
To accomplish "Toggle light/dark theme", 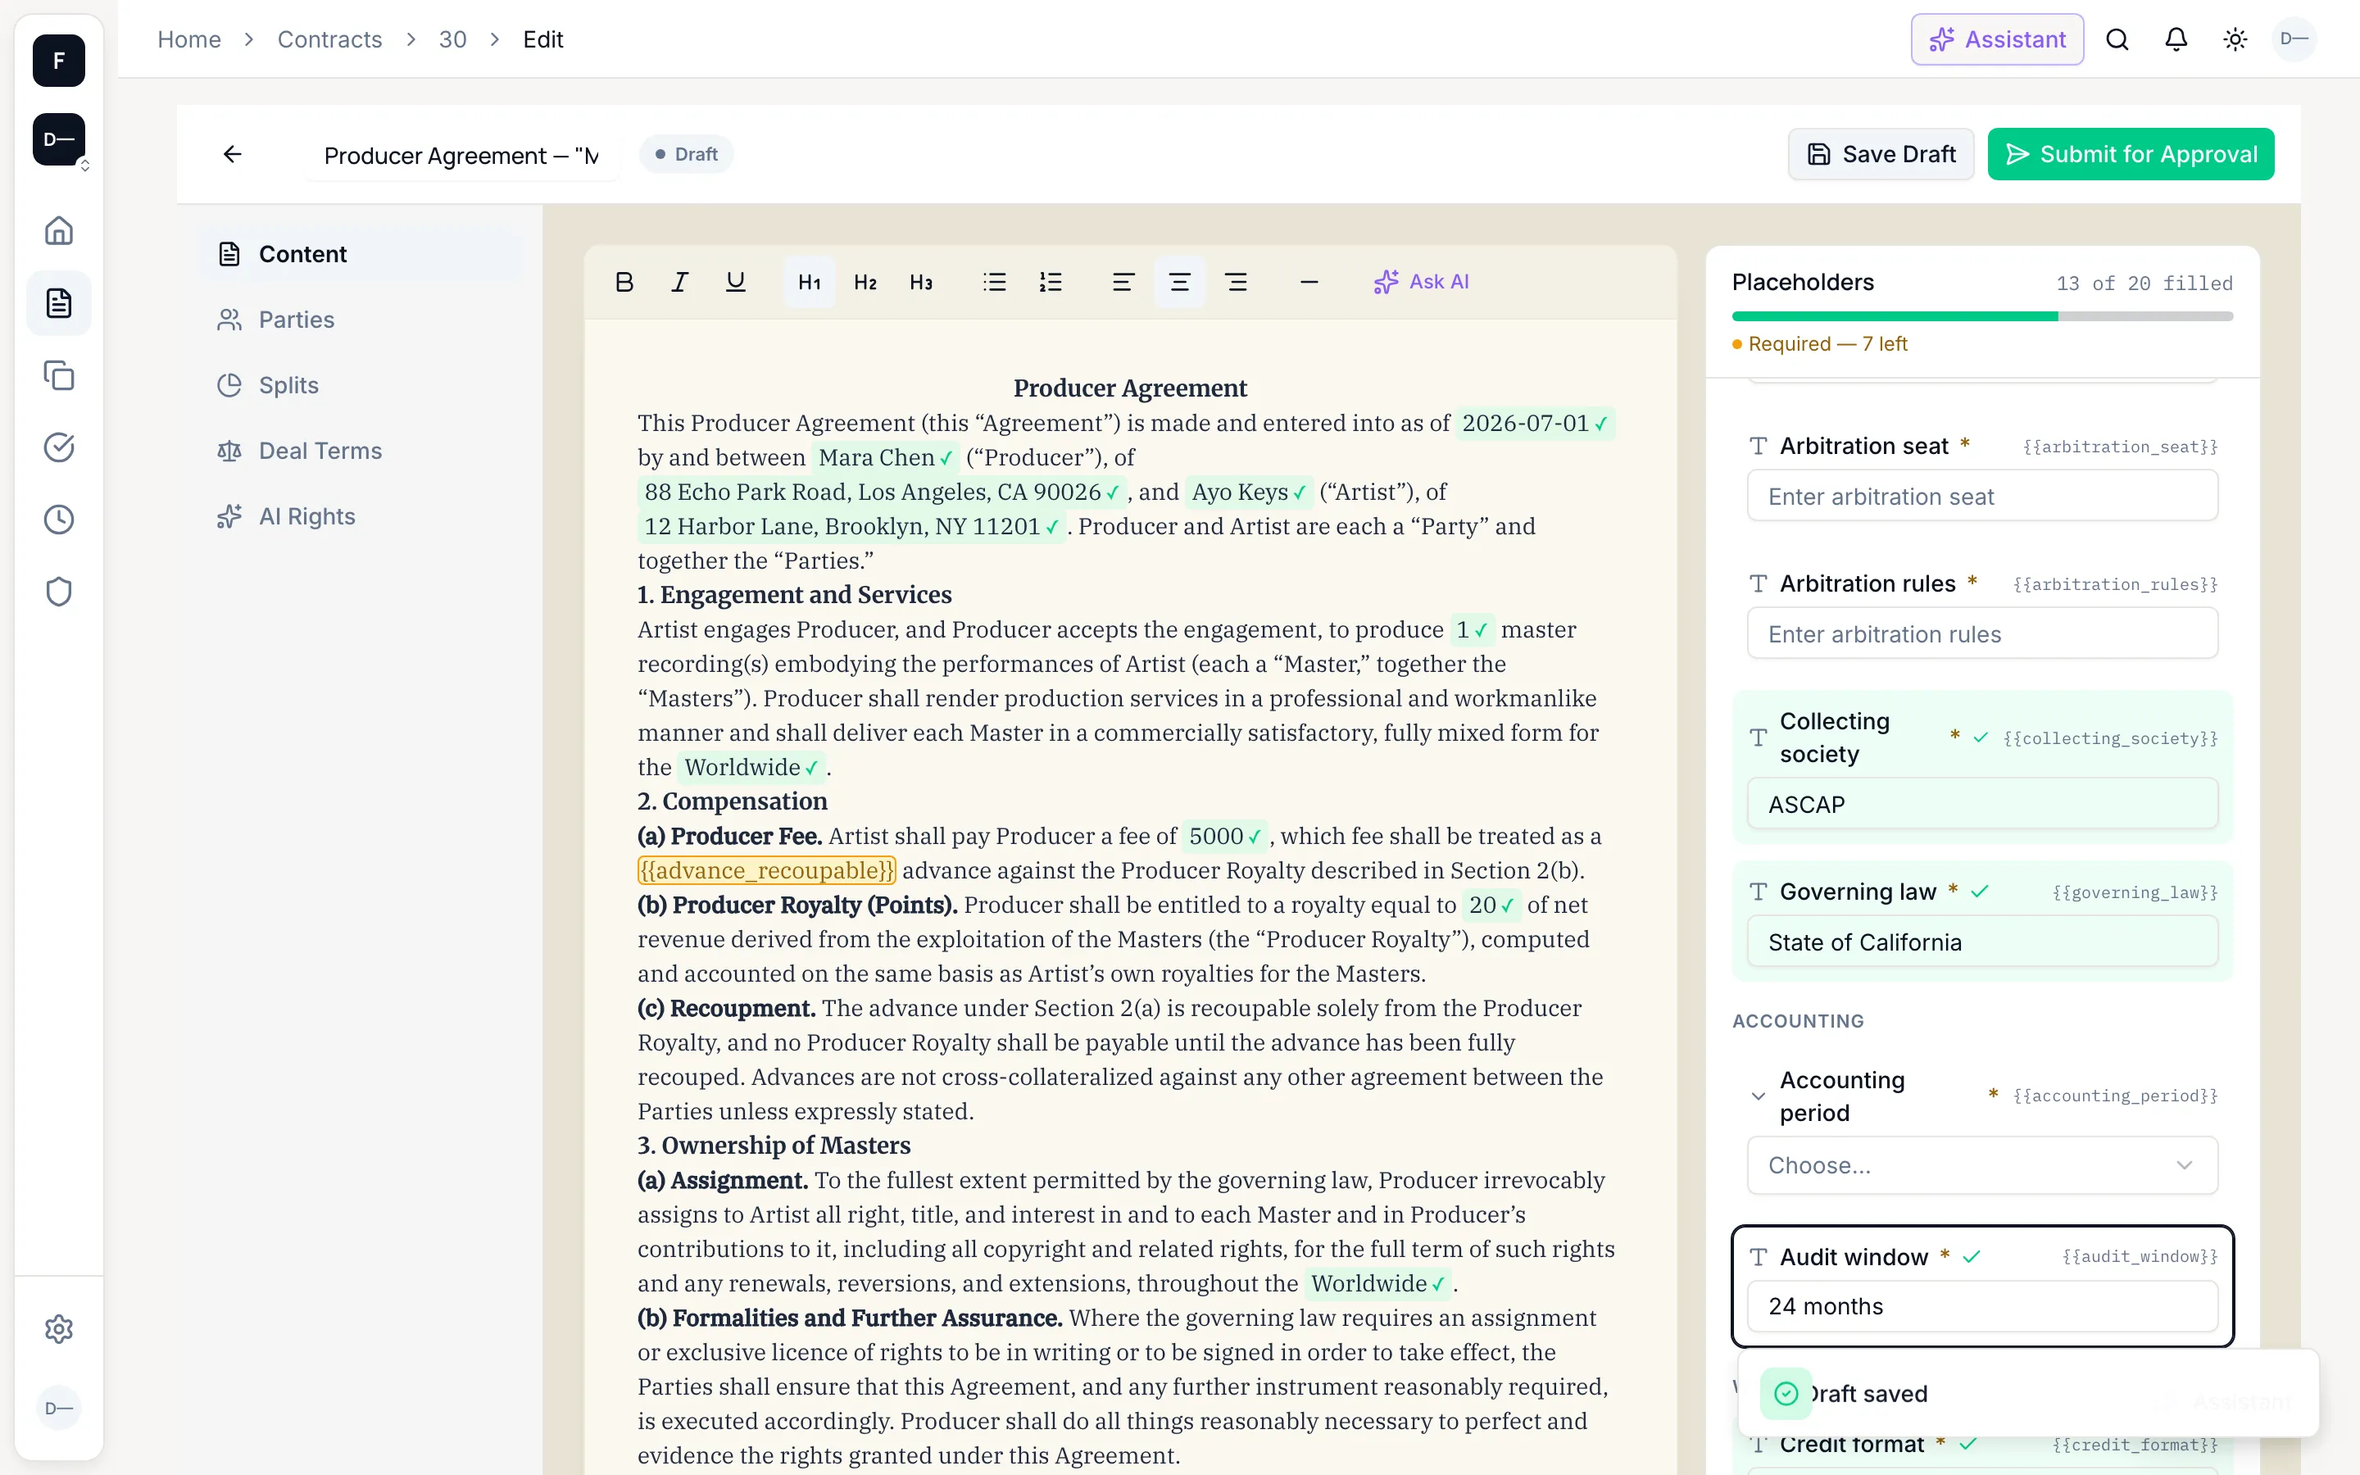I will pyautogui.click(x=2235, y=39).
